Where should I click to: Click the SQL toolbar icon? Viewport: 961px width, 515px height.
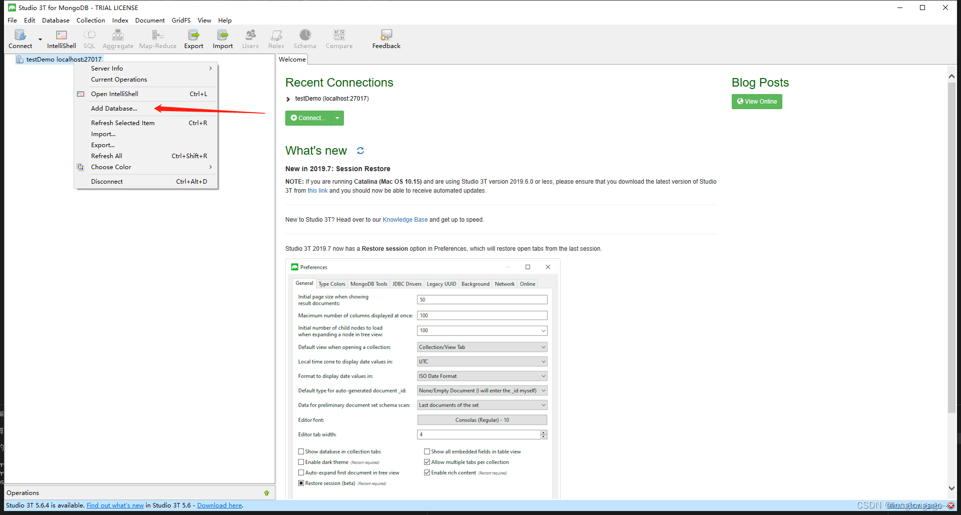click(x=89, y=39)
